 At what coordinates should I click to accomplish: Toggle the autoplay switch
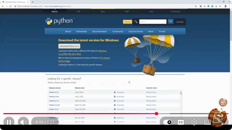(x=167, y=122)
